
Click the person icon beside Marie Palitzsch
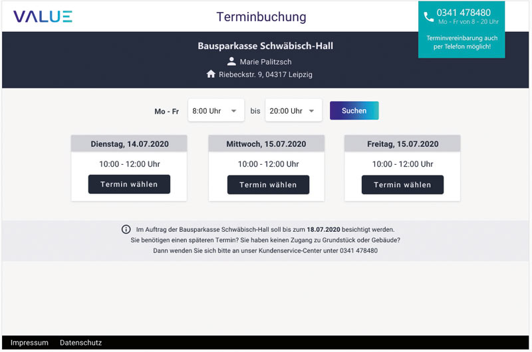(x=231, y=62)
